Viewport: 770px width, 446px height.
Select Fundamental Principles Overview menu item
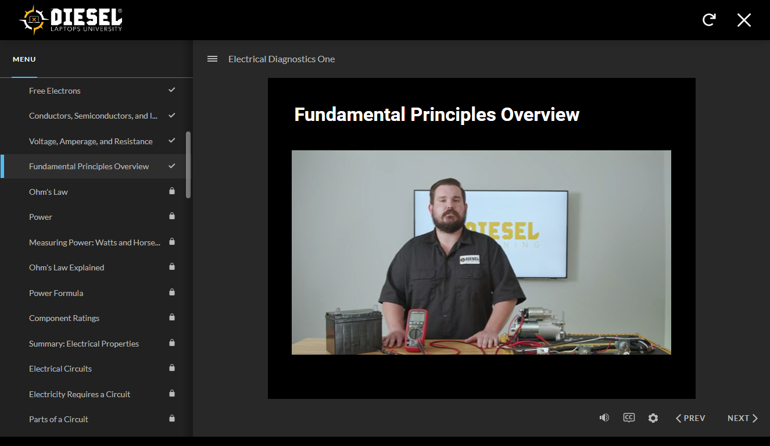coord(94,166)
